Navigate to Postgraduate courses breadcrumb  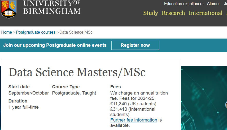36,32
